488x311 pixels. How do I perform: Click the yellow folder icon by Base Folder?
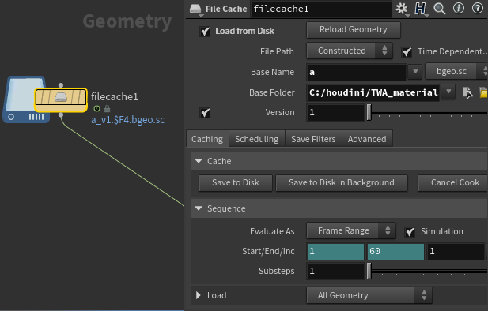pos(483,92)
